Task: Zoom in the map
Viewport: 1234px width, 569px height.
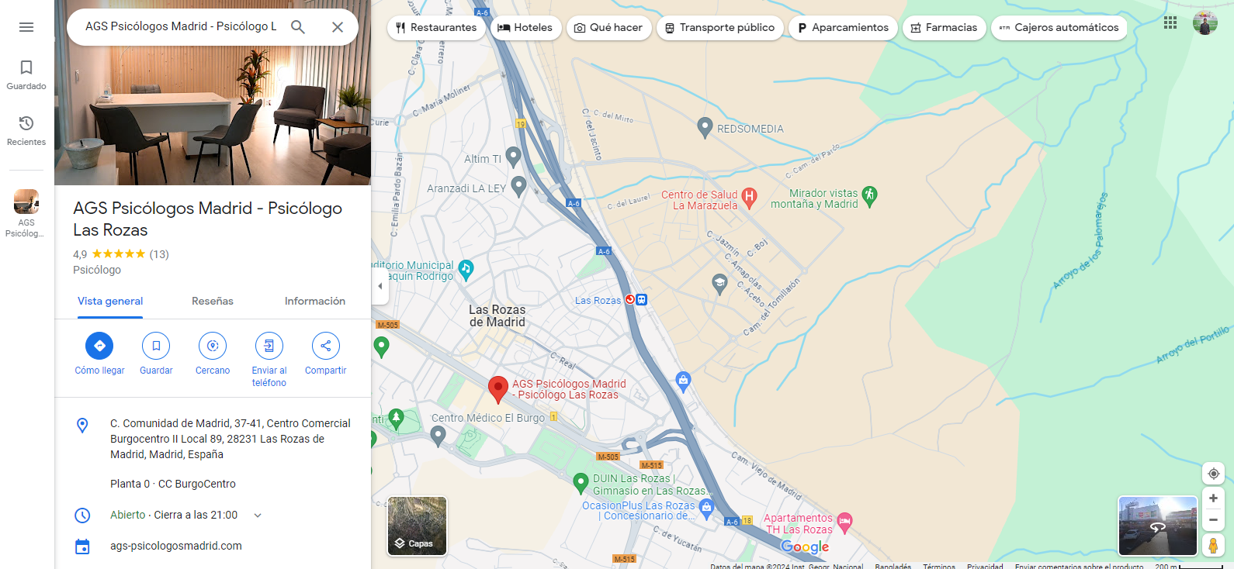Action: click(1213, 498)
